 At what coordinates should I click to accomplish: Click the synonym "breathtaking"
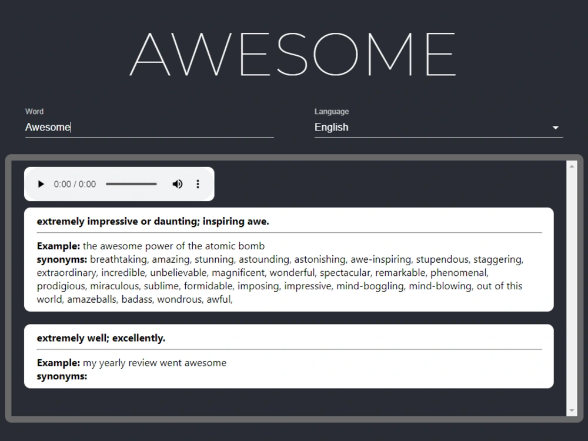[119, 259]
